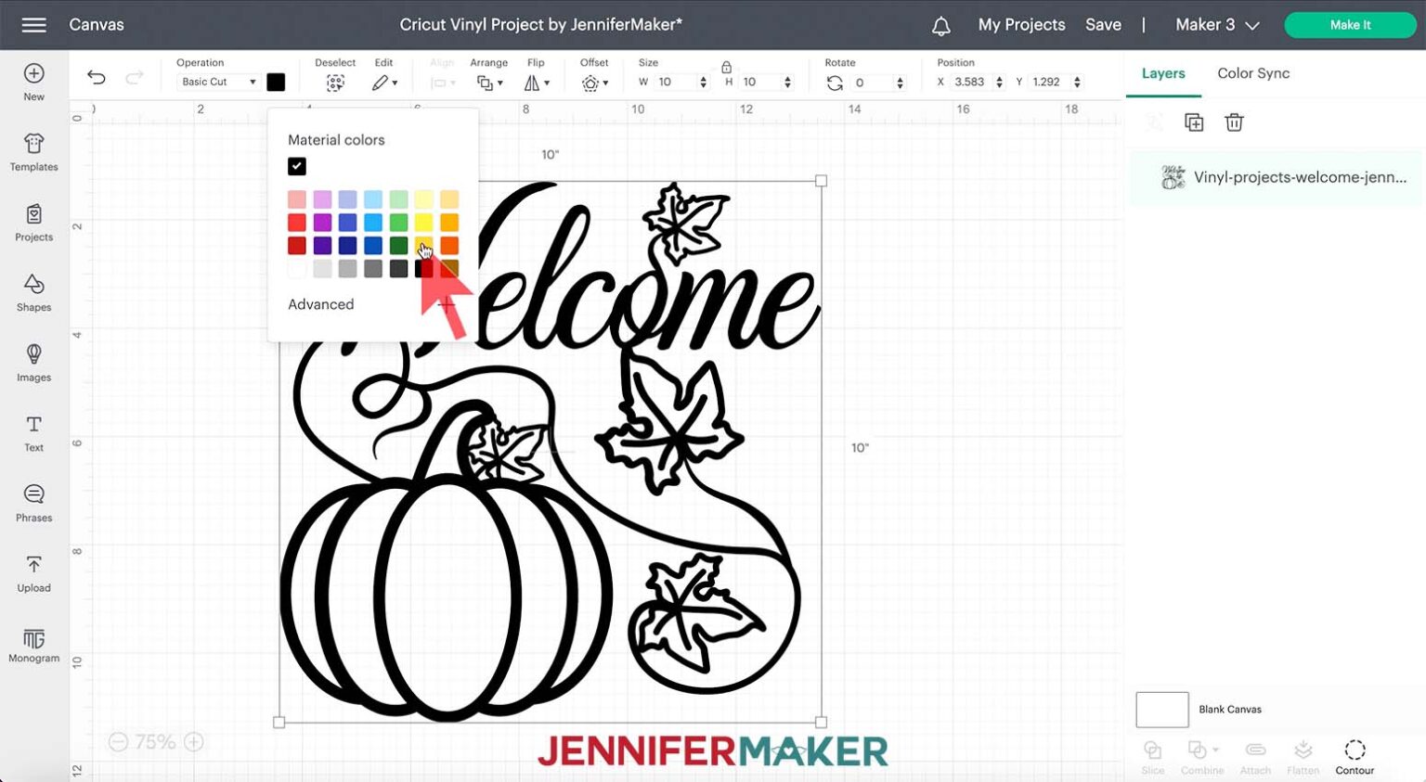Image resolution: width=1426 pixels, height=782 pixels.
Task: Open the Phrases panel
Action: pyautogui.click(x=34, y=503)
